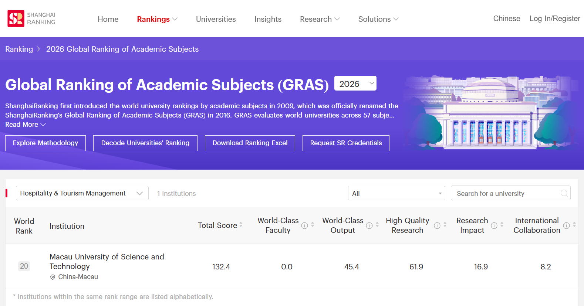The image size is (584, 306).
Task: Open Hospitality & Tourism Management subject dropdown
Action: [x=82, y=193]
